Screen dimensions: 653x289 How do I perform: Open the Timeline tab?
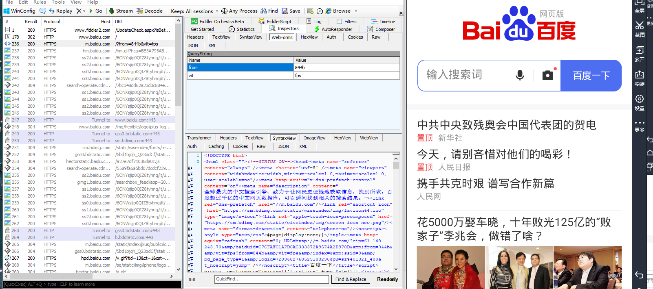click(x=383, y=22)
